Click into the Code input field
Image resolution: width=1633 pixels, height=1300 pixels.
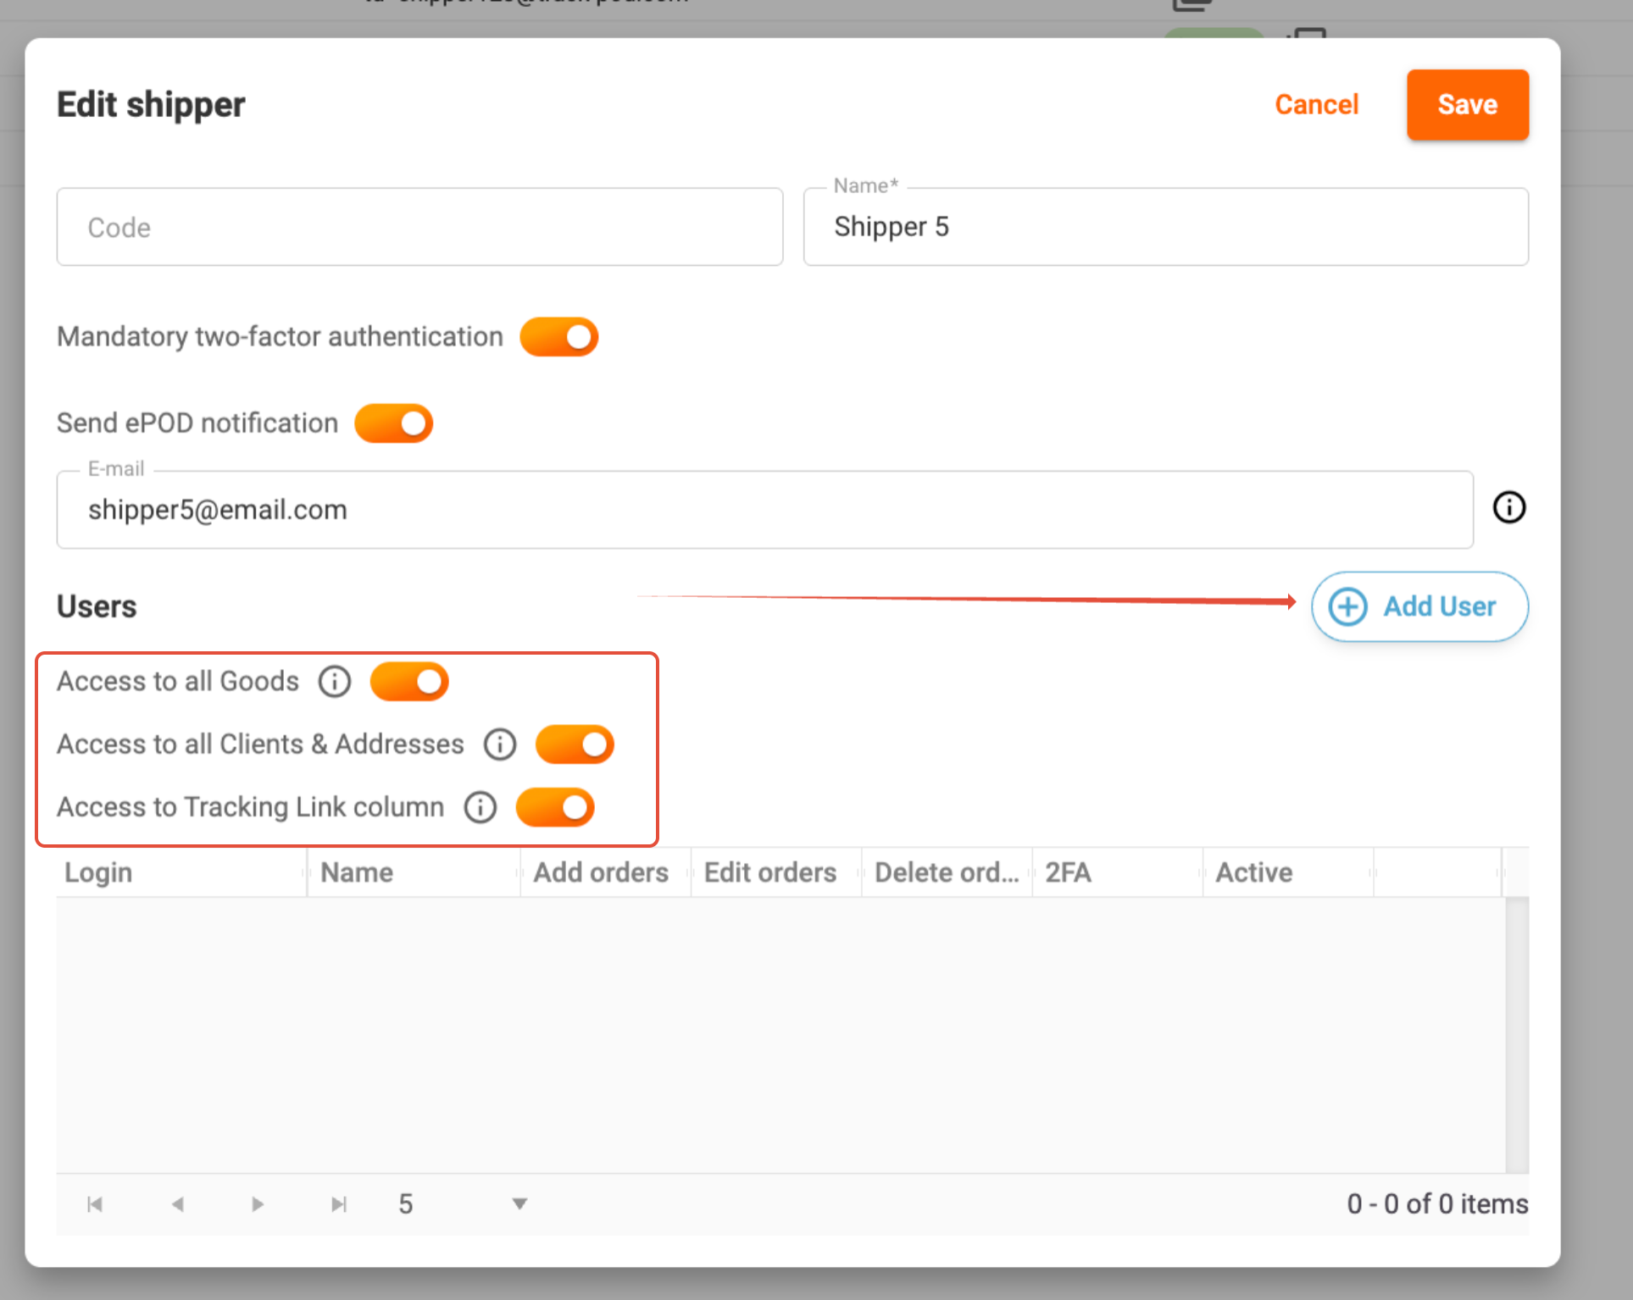[x=419, y=227]
